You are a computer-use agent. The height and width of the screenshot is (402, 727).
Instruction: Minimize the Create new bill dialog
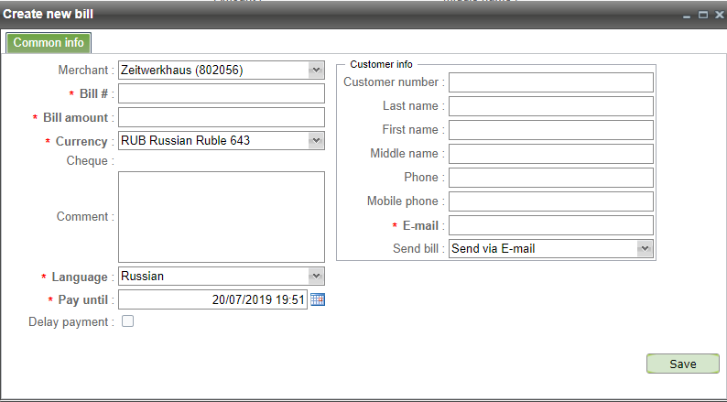point(688,16)
